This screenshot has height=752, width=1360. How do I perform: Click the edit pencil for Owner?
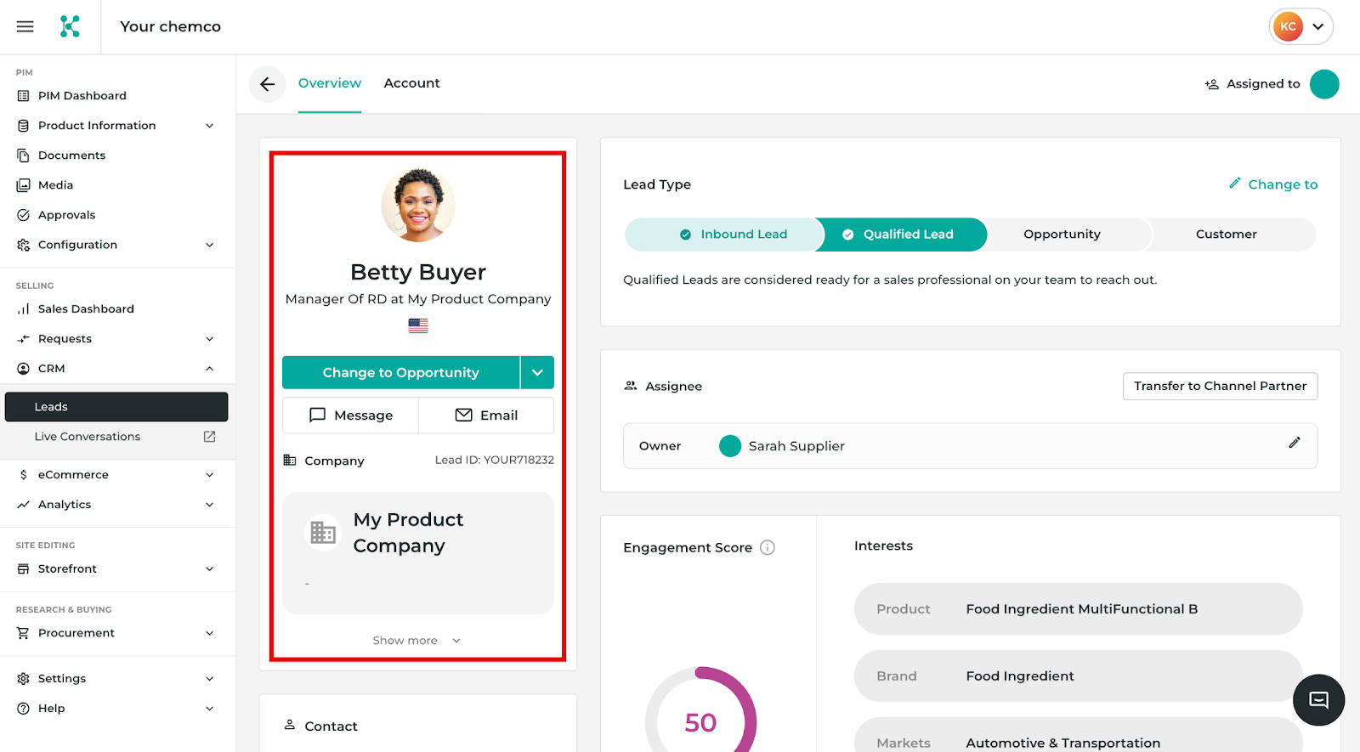click(x=1294, y=443)
